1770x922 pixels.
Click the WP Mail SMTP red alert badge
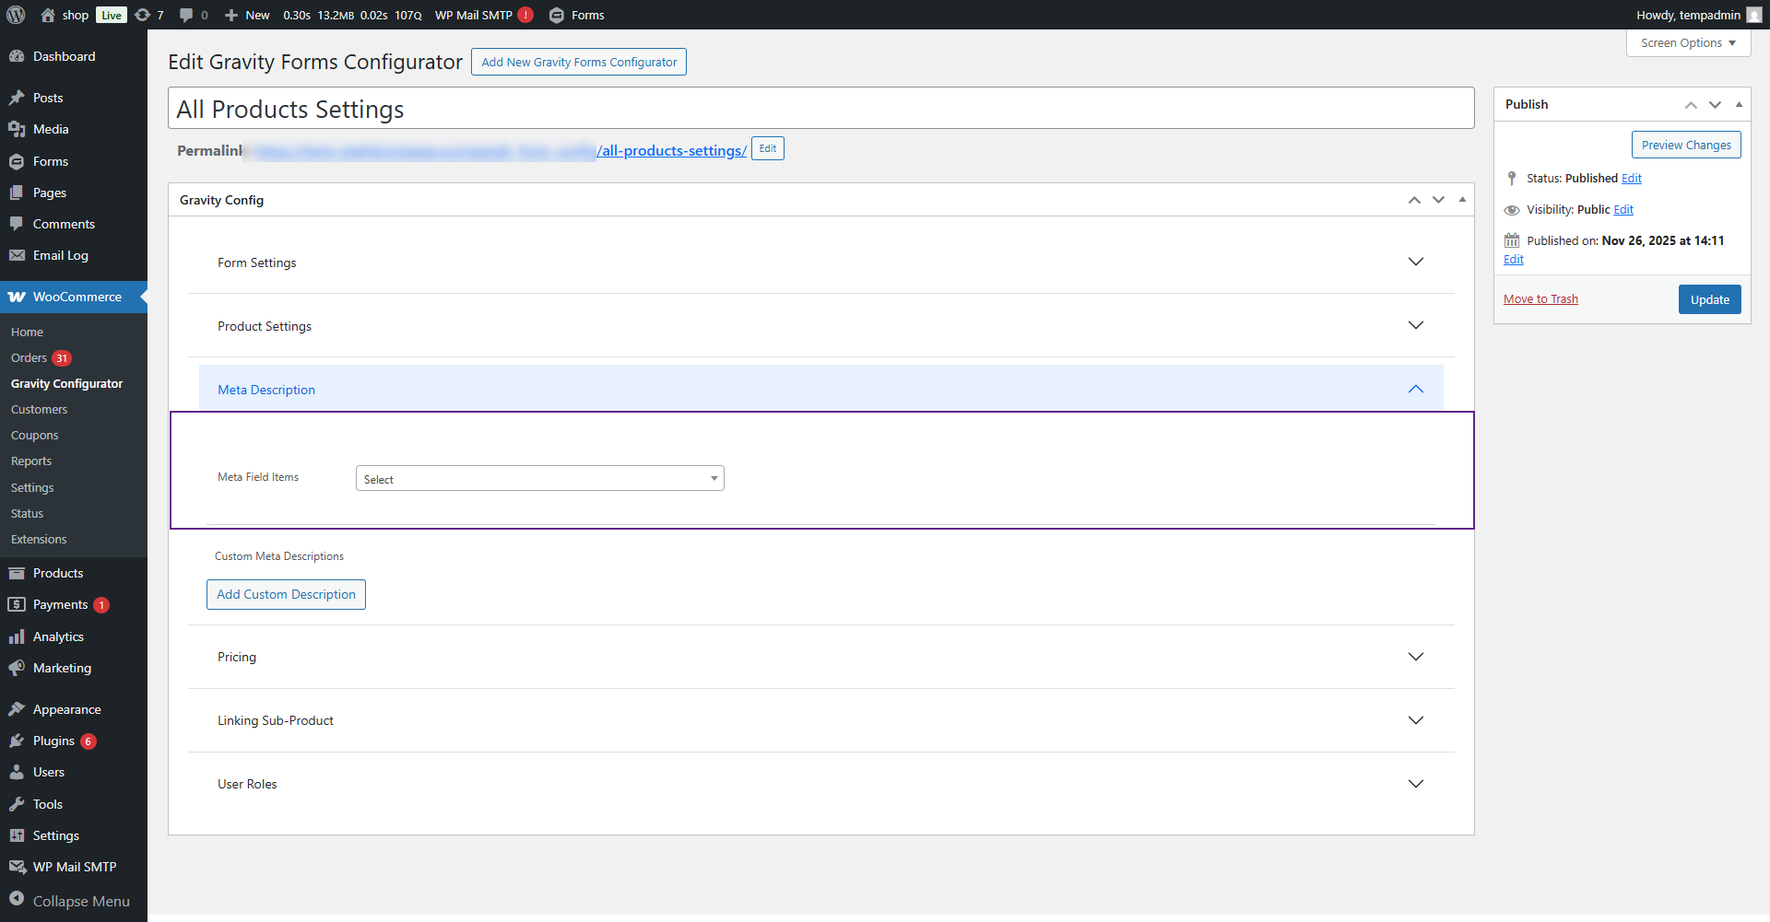coord(525,15)
